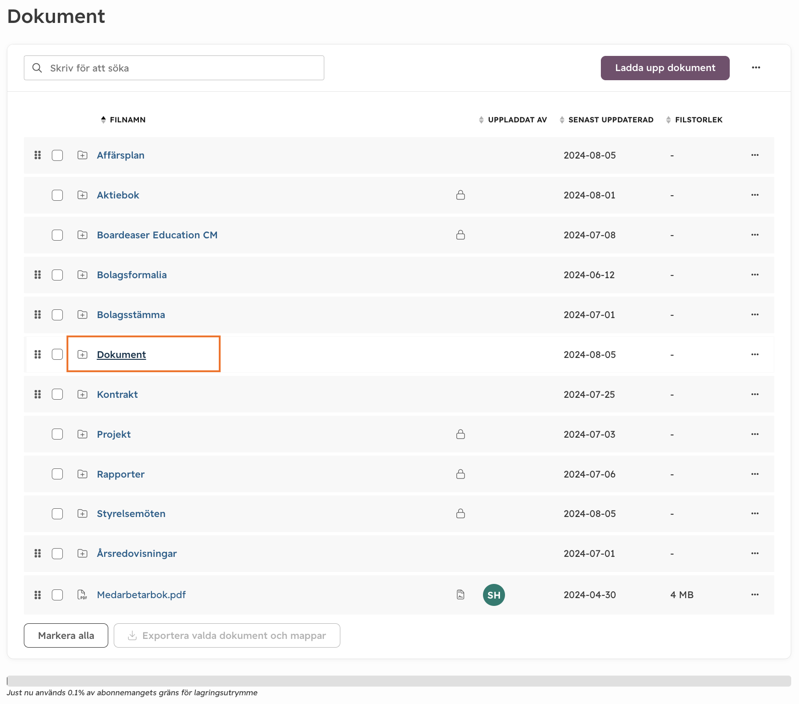799x704 pixels.
Task: Click the PDF file icon beside Medarbetarbok.pdf
Action: [x=82, y=595]
